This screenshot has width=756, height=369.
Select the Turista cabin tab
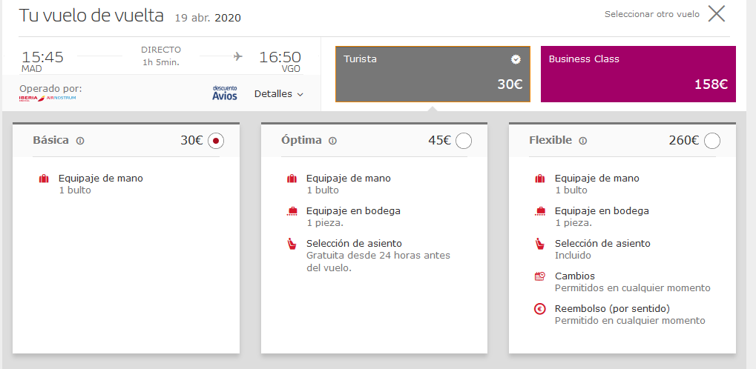point(433,73)
